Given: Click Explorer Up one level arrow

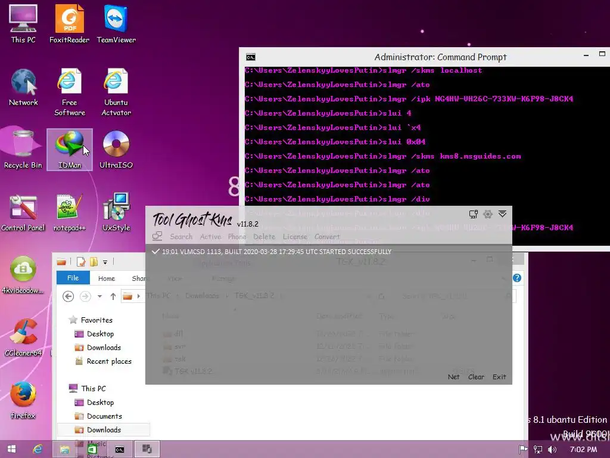Looking at the screenshot, I should click(x=113, y=296).
